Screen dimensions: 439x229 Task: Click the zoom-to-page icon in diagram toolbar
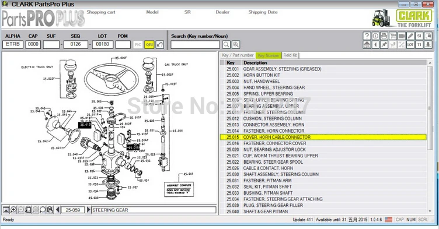coord(28,210)
